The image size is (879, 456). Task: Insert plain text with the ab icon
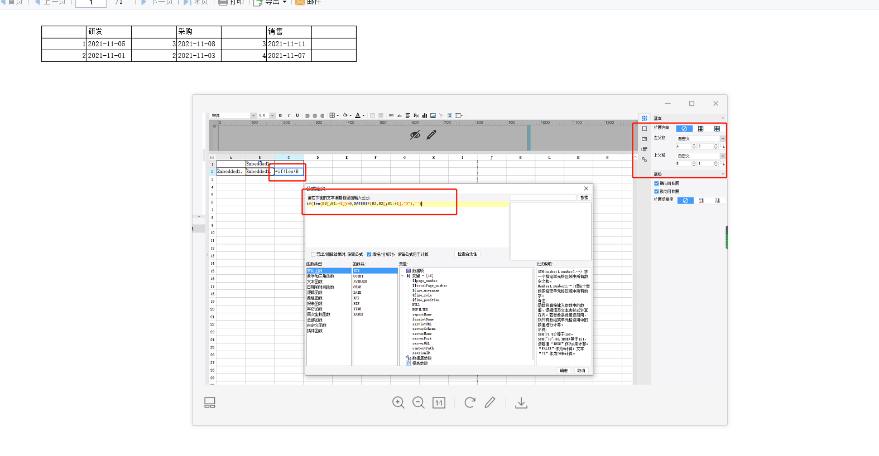400,115
